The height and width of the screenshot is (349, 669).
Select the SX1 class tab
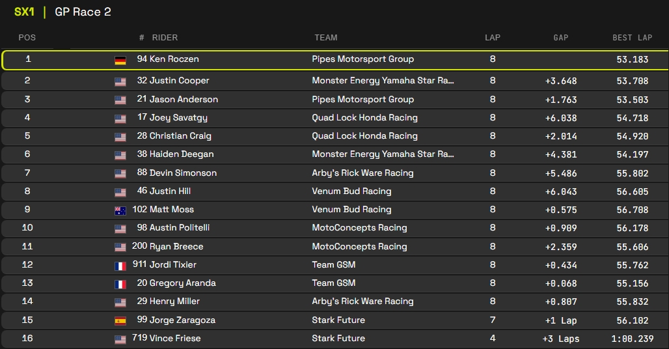[x=24, y=12]
